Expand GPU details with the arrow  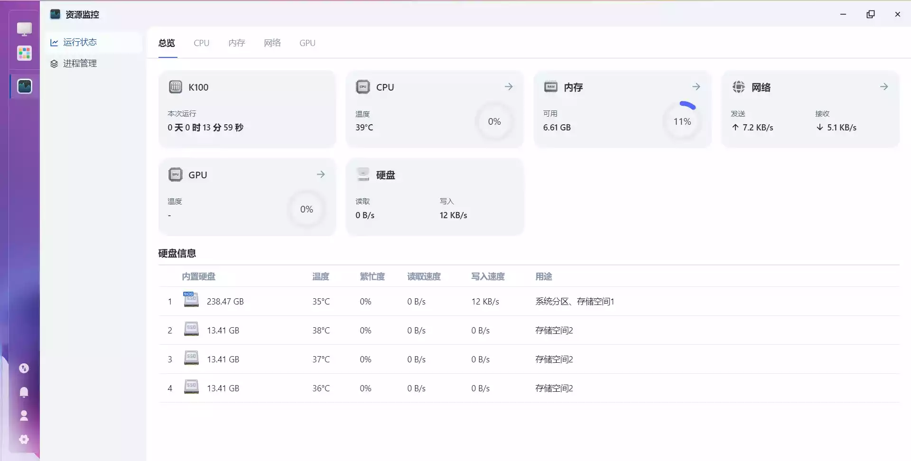click(x=321, y=175)
